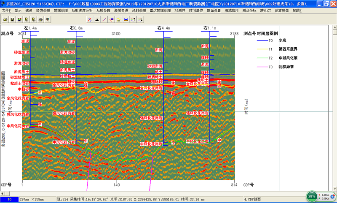
Task: Click the T0 status bar indicator
Action: tap(9, 199)
